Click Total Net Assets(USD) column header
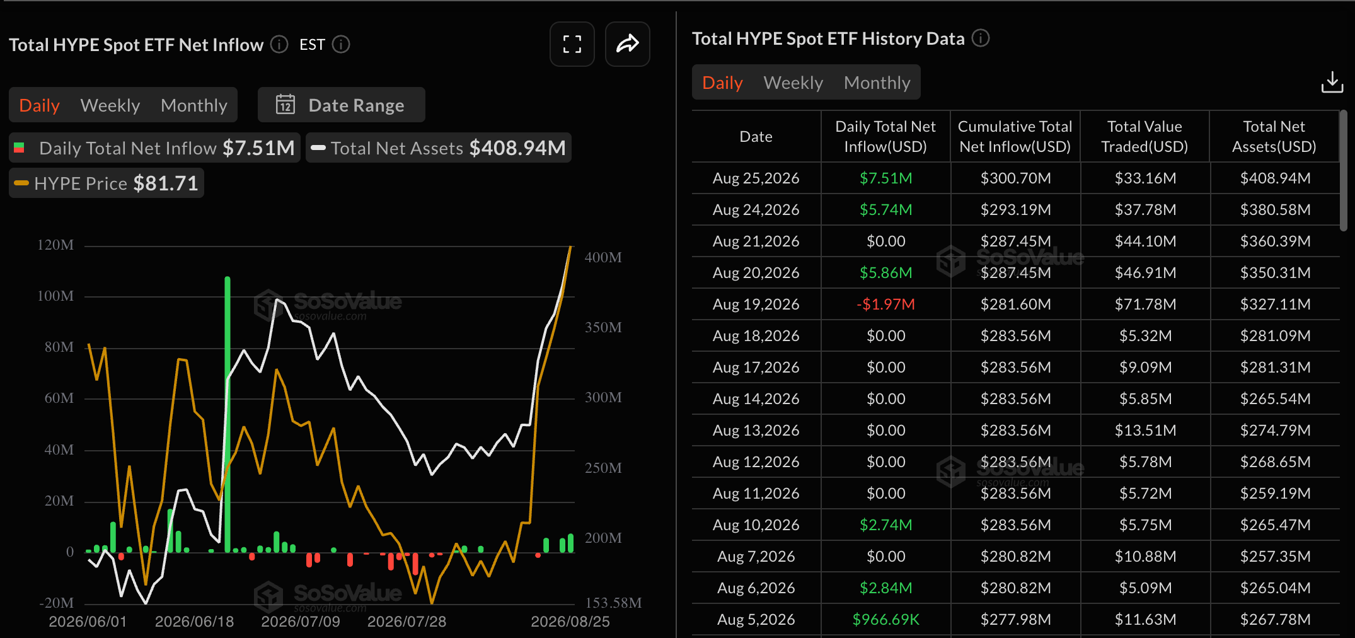Image resolution: width=1355 pixels, height=638 pixels. tap(1274, 136)
